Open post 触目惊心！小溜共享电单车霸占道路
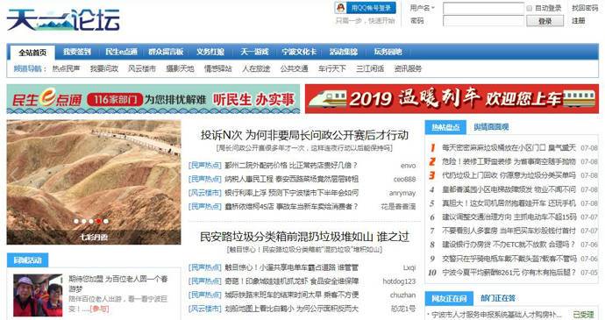Viewport: 605px width, 320px height. tap(292, 267)
